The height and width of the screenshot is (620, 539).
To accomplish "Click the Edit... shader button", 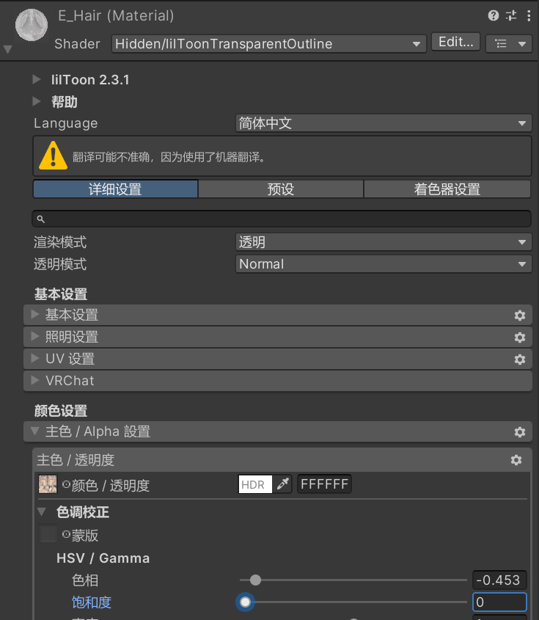I will (455, 43).
